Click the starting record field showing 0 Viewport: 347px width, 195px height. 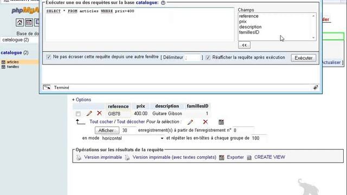click(x=243, y=130)
